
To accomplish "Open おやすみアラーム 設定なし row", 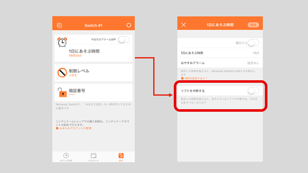I will click(x=220, y=63).
